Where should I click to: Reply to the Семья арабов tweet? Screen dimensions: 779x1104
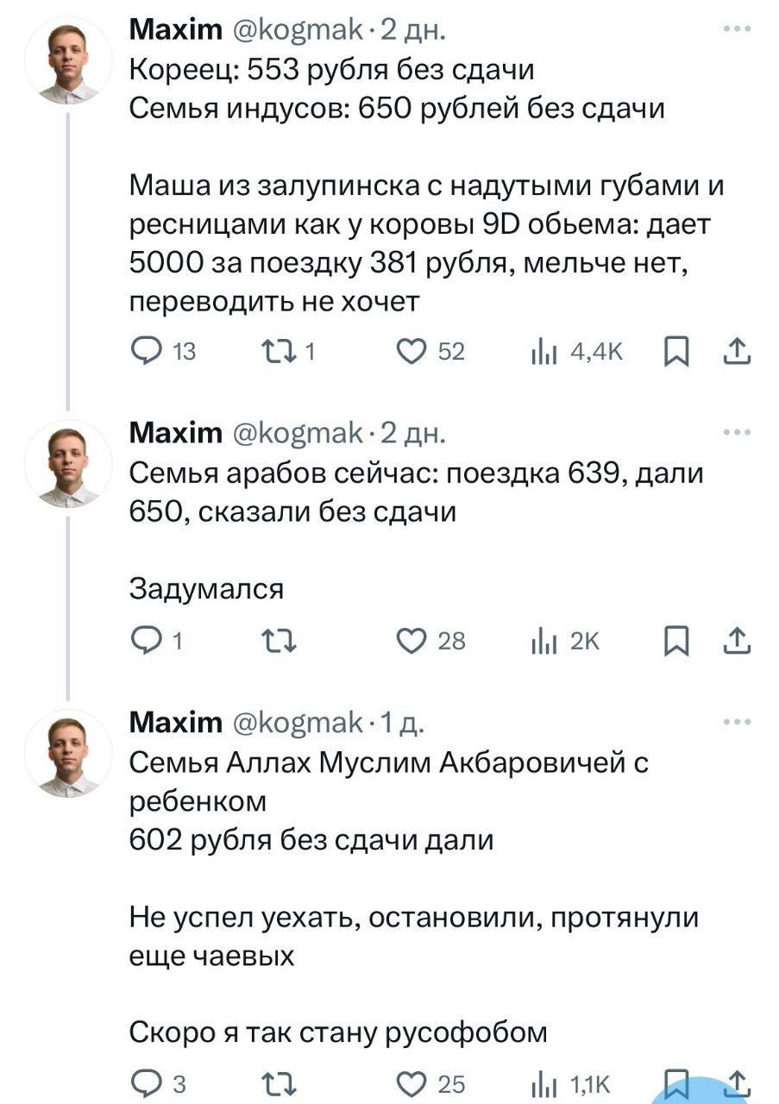145,641
